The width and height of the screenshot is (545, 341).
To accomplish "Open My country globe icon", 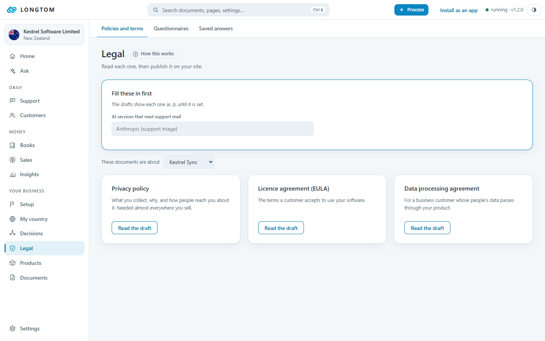I will 12,219.
